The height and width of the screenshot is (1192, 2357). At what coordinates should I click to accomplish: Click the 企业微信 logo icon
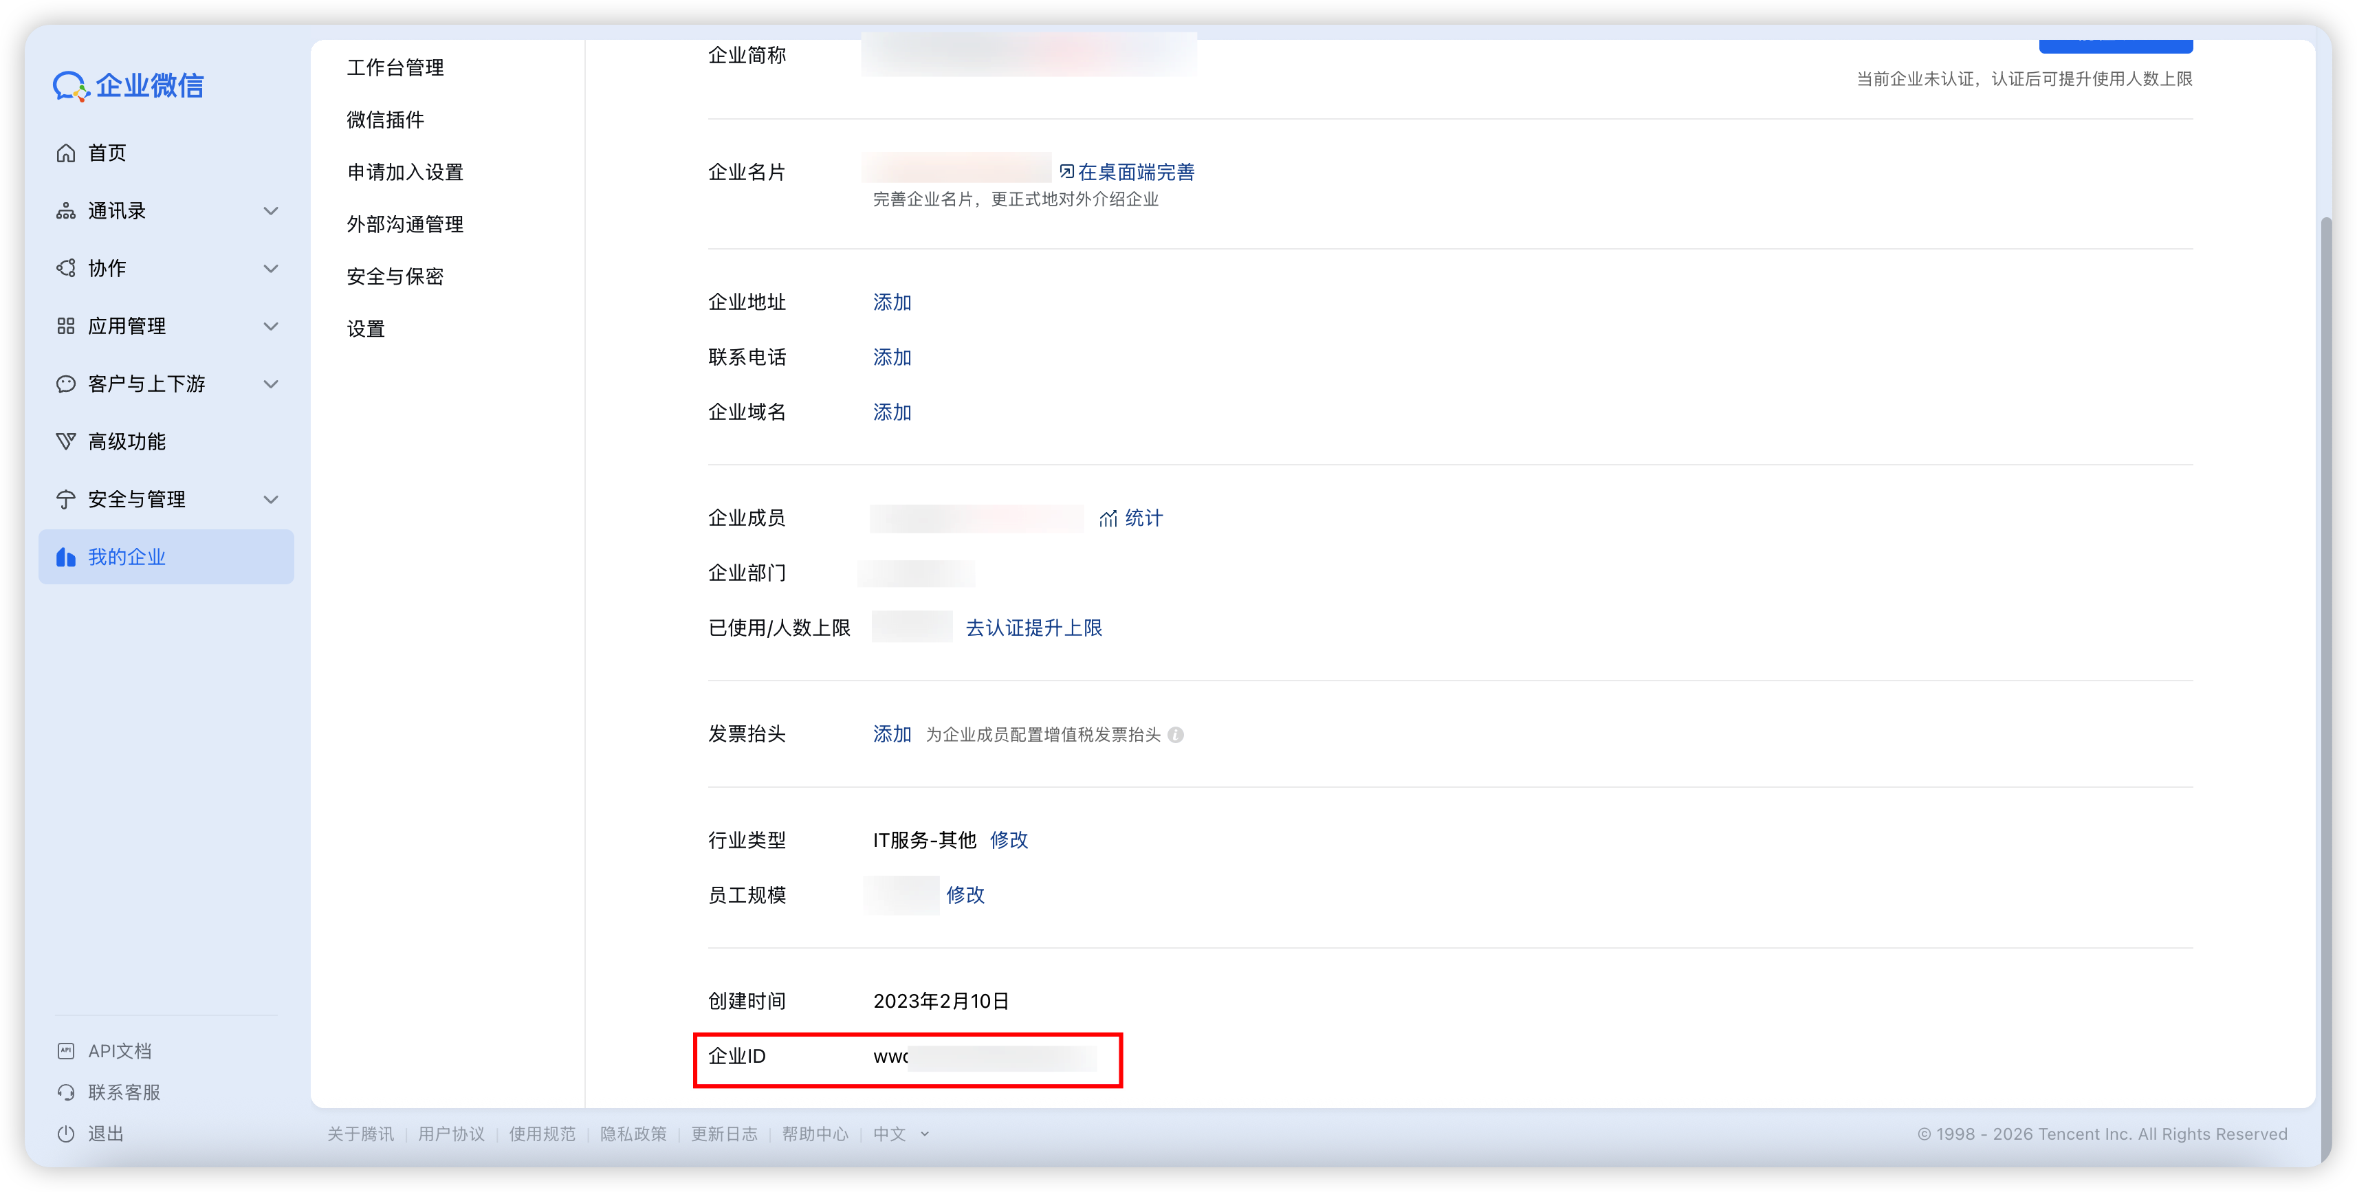(70, 86)
